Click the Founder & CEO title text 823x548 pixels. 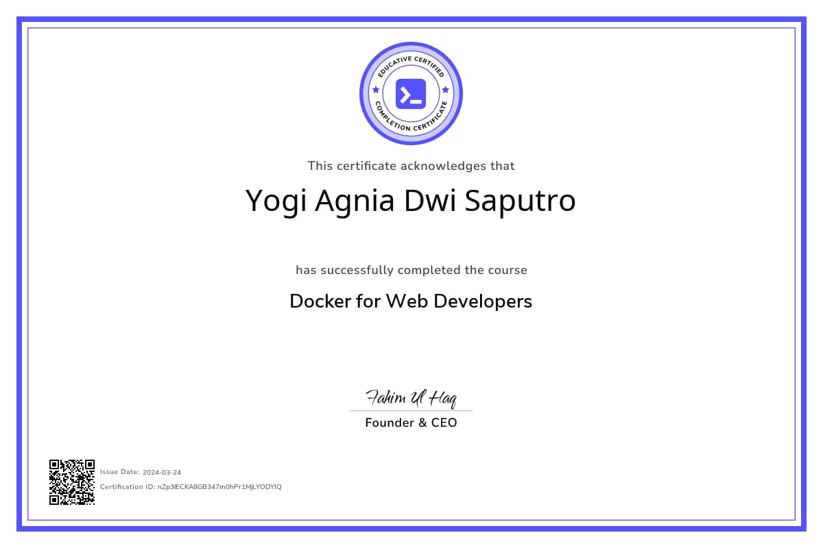(411, 423)
